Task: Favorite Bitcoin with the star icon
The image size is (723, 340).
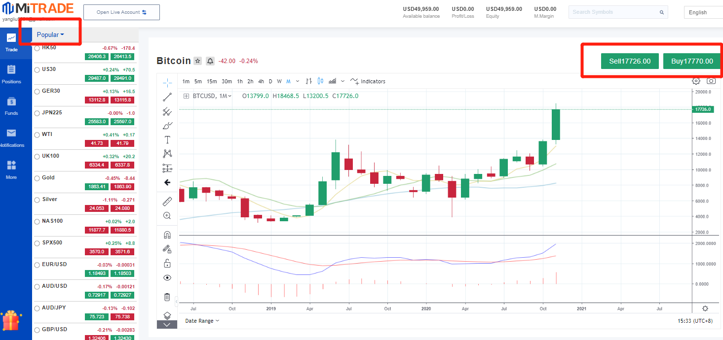Action: pyautogui.click(x=197, y=61)
